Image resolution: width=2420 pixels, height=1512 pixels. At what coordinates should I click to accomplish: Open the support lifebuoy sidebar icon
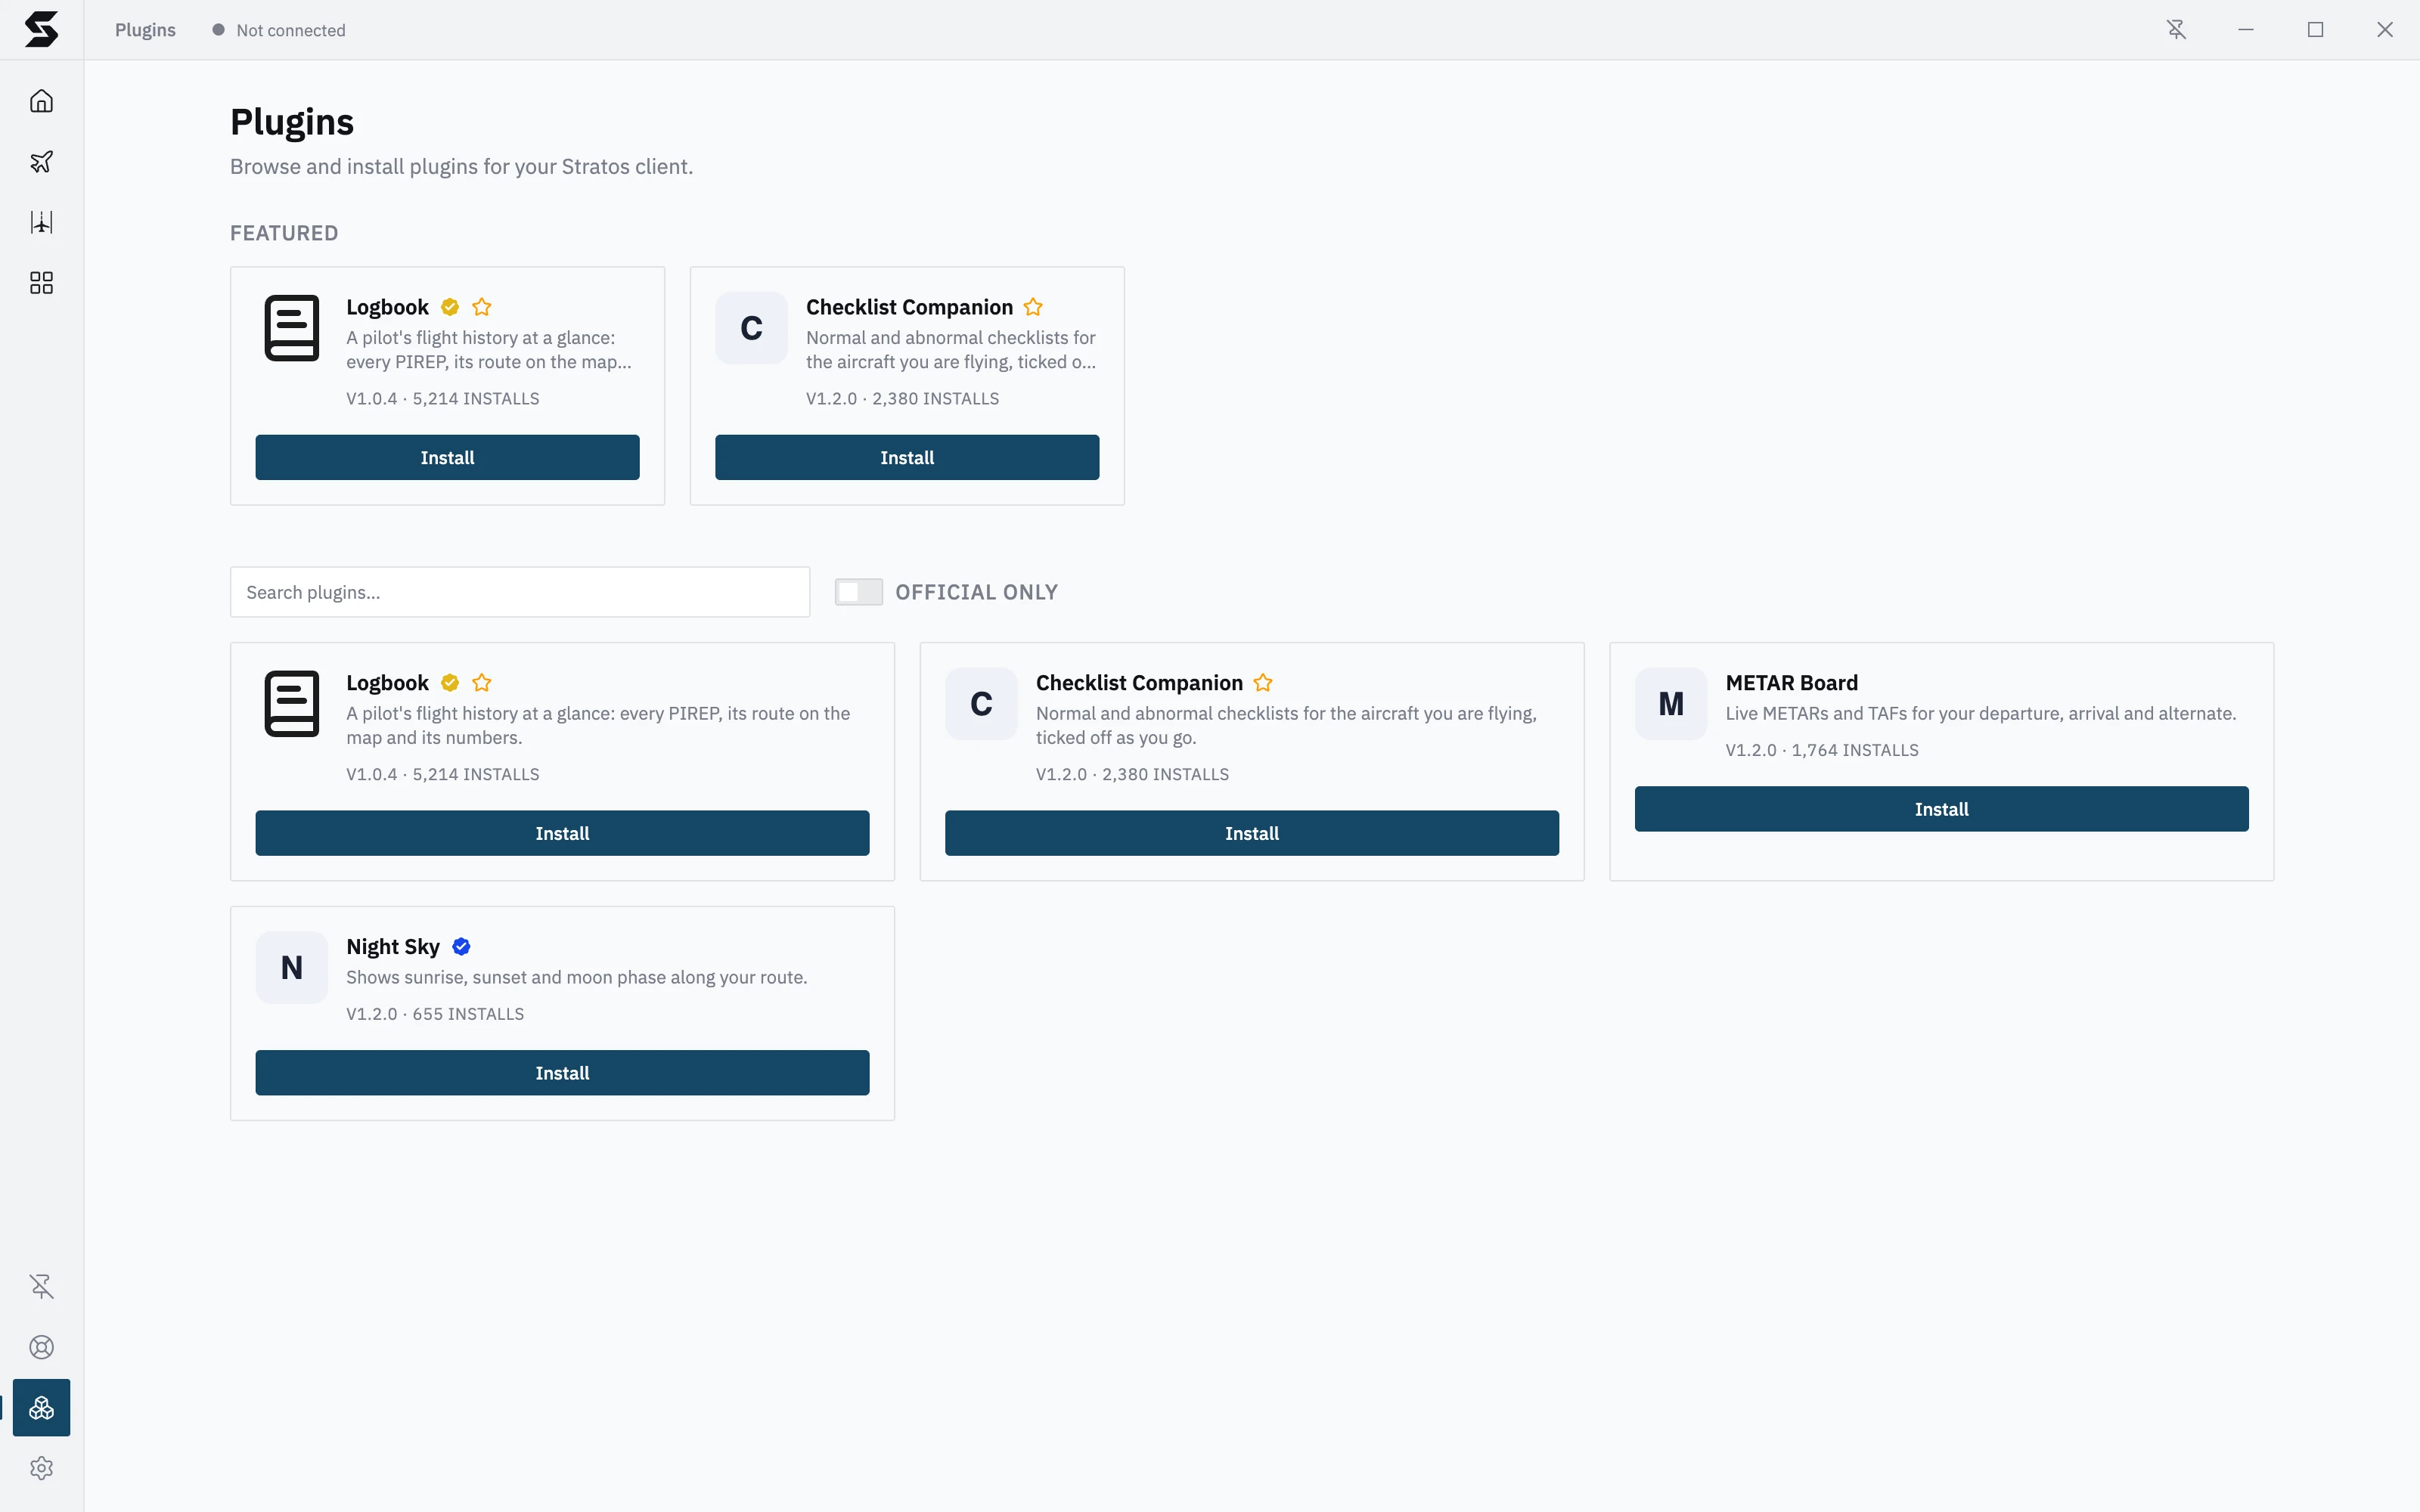(x=41, y=1347)
